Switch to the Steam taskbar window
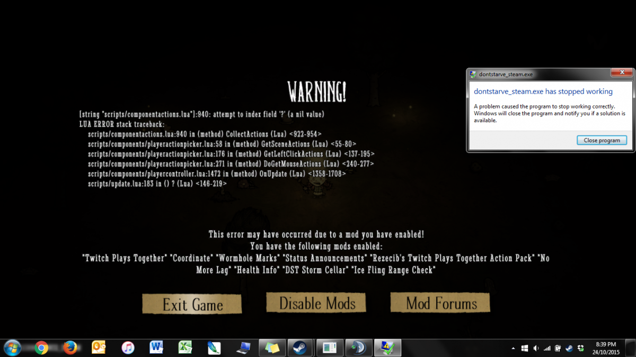636x357 pixels. click(x=301, y=347)
